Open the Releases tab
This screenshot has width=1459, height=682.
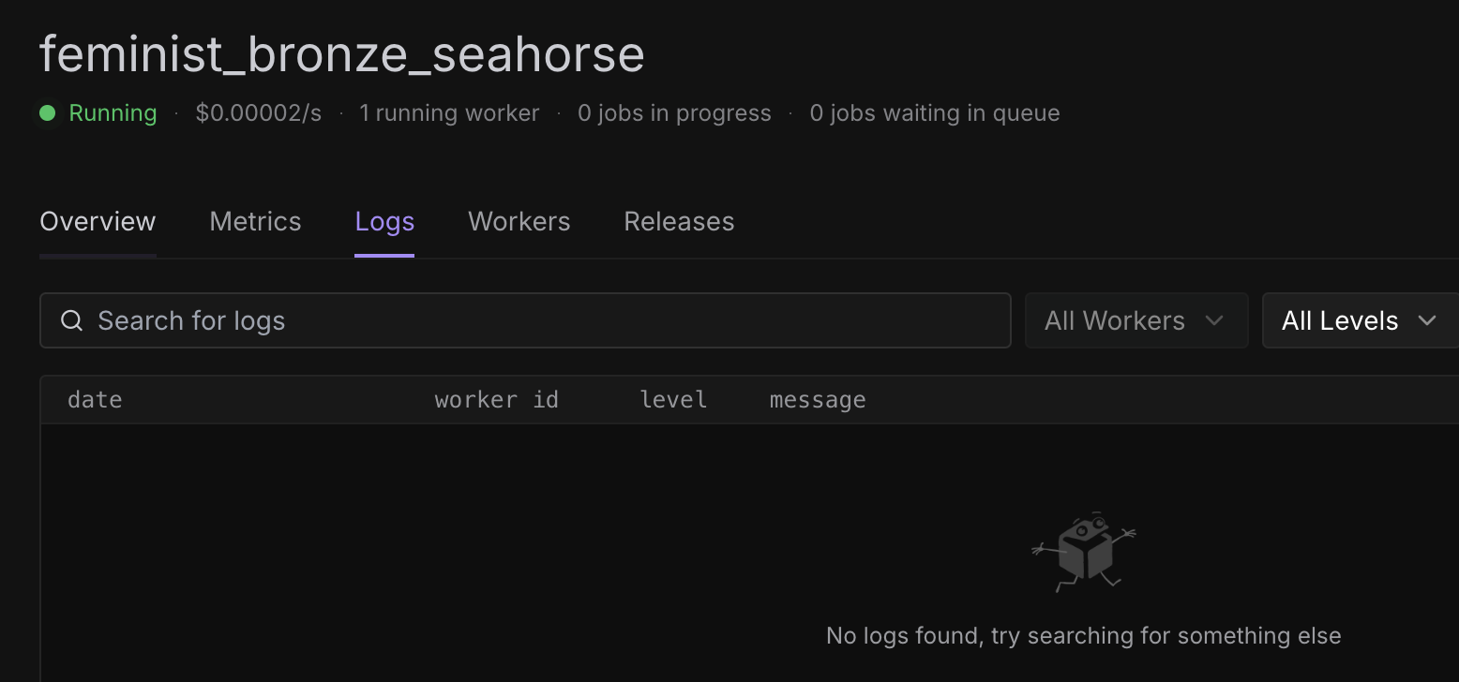pyautogui.click(x=679, y=222)
